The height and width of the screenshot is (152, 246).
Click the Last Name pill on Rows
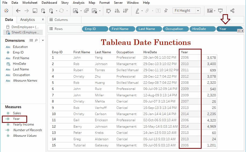point(149,29)
